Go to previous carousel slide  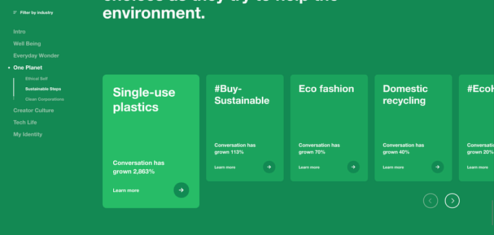(x=431, y=201)
